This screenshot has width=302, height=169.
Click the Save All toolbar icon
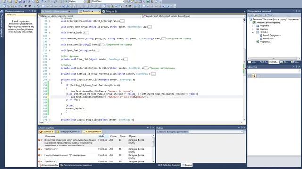[24, 1]
